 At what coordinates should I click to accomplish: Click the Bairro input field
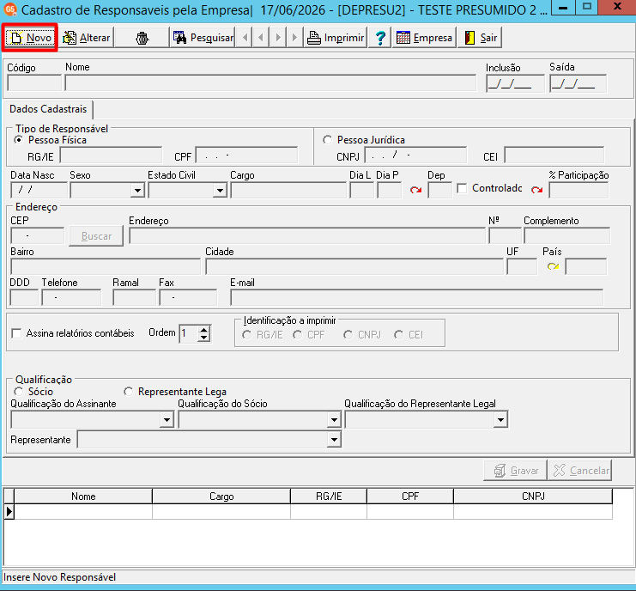[x=106, y=266]
